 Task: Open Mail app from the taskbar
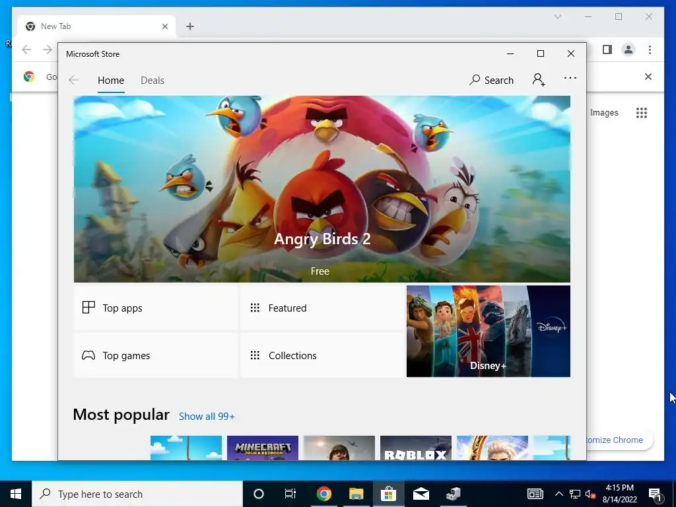pyautogui.click(x=421, y=494)
